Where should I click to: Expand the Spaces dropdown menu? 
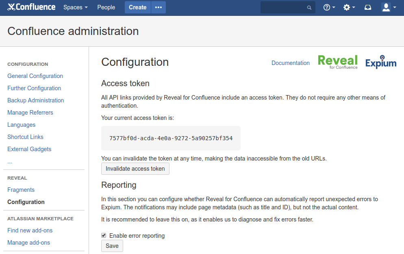75,7
